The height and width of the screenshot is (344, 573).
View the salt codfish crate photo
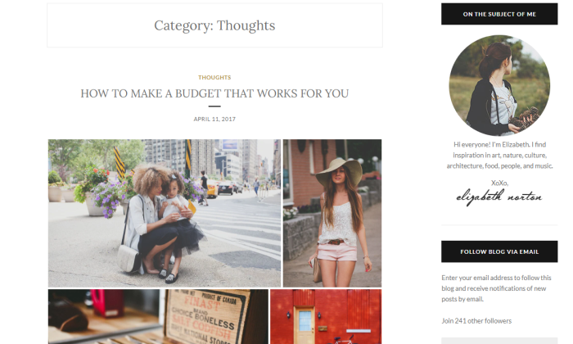158,317
